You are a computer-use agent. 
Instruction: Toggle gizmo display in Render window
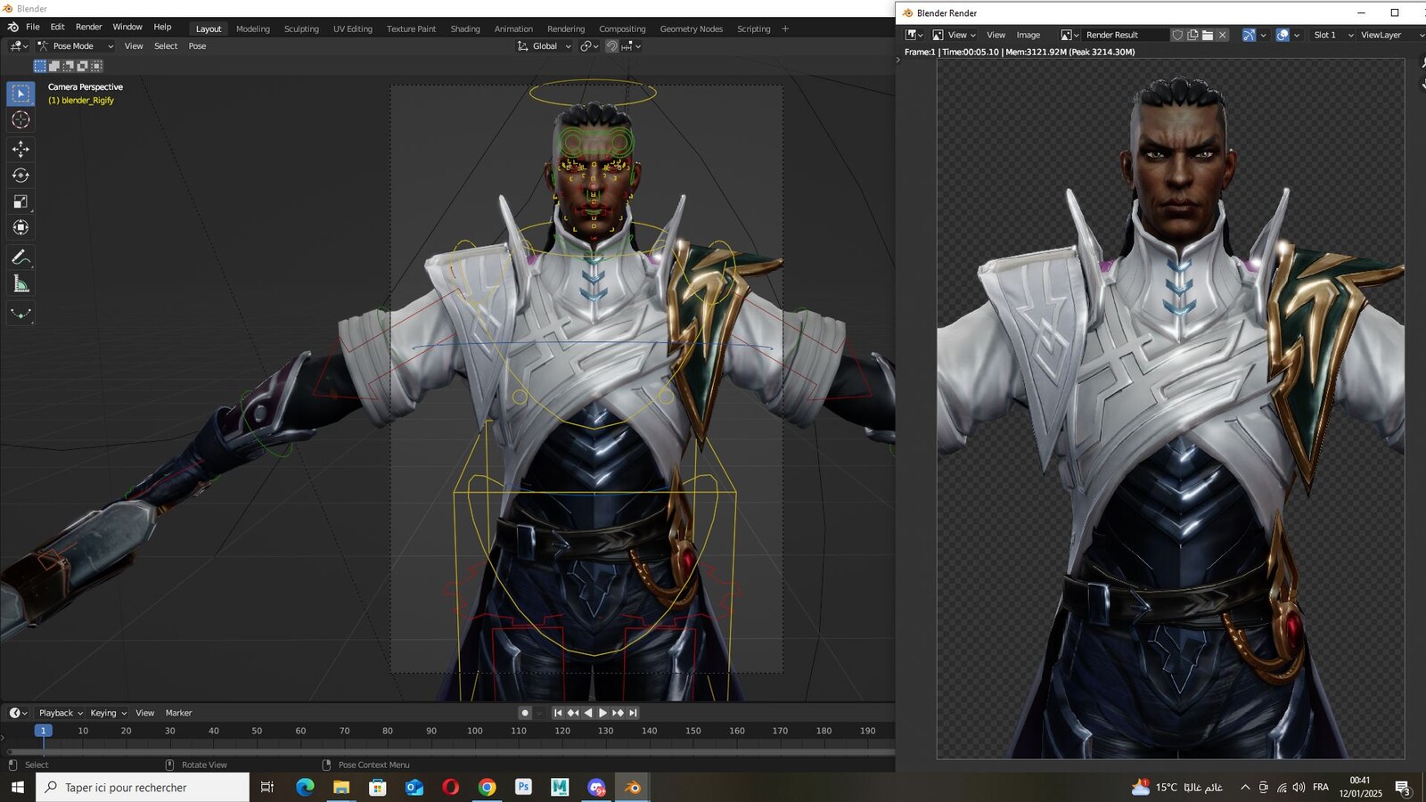click(x=1249, y=35)
